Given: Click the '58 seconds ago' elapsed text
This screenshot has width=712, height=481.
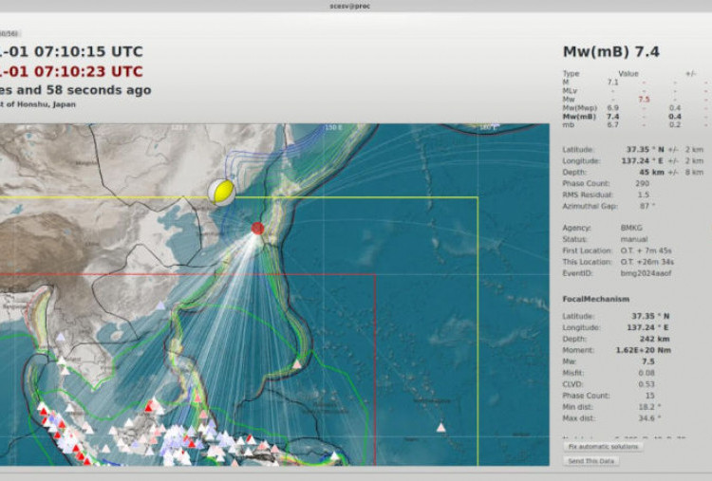Looking at the screenshot, I should point(99,90).
